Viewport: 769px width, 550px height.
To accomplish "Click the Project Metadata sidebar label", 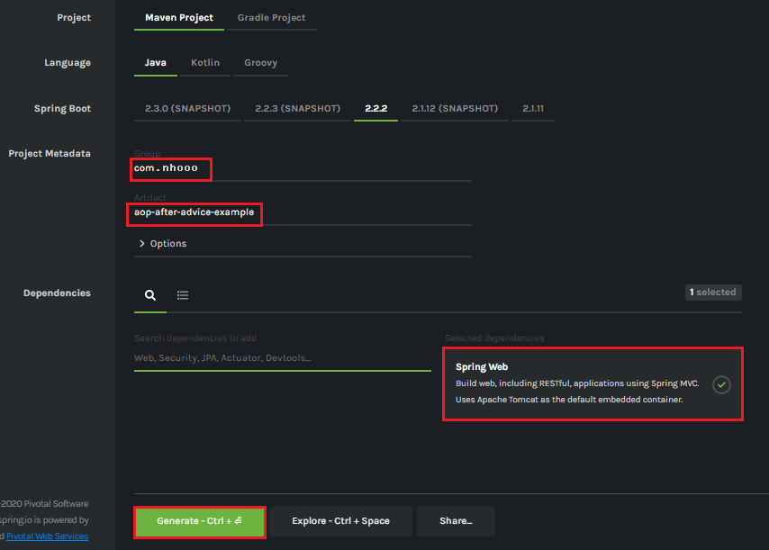I will [x=50, y=153].
